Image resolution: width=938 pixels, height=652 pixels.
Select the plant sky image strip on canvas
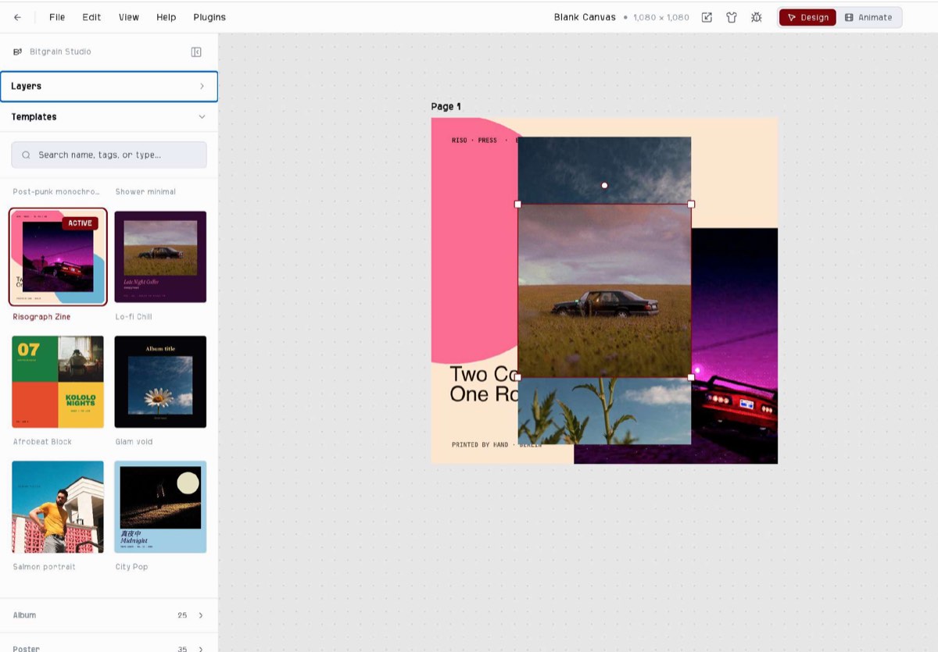[x=604, y=411]
